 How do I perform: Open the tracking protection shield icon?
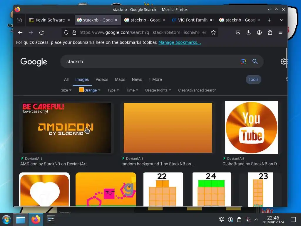pyautogui.click(x=66, y=32)
